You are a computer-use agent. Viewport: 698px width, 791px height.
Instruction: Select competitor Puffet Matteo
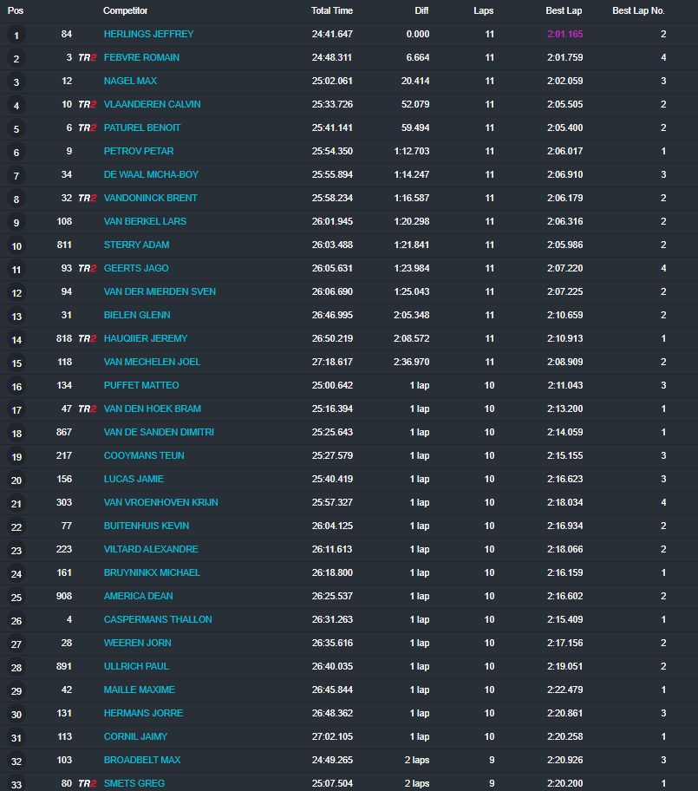[140, 386]
